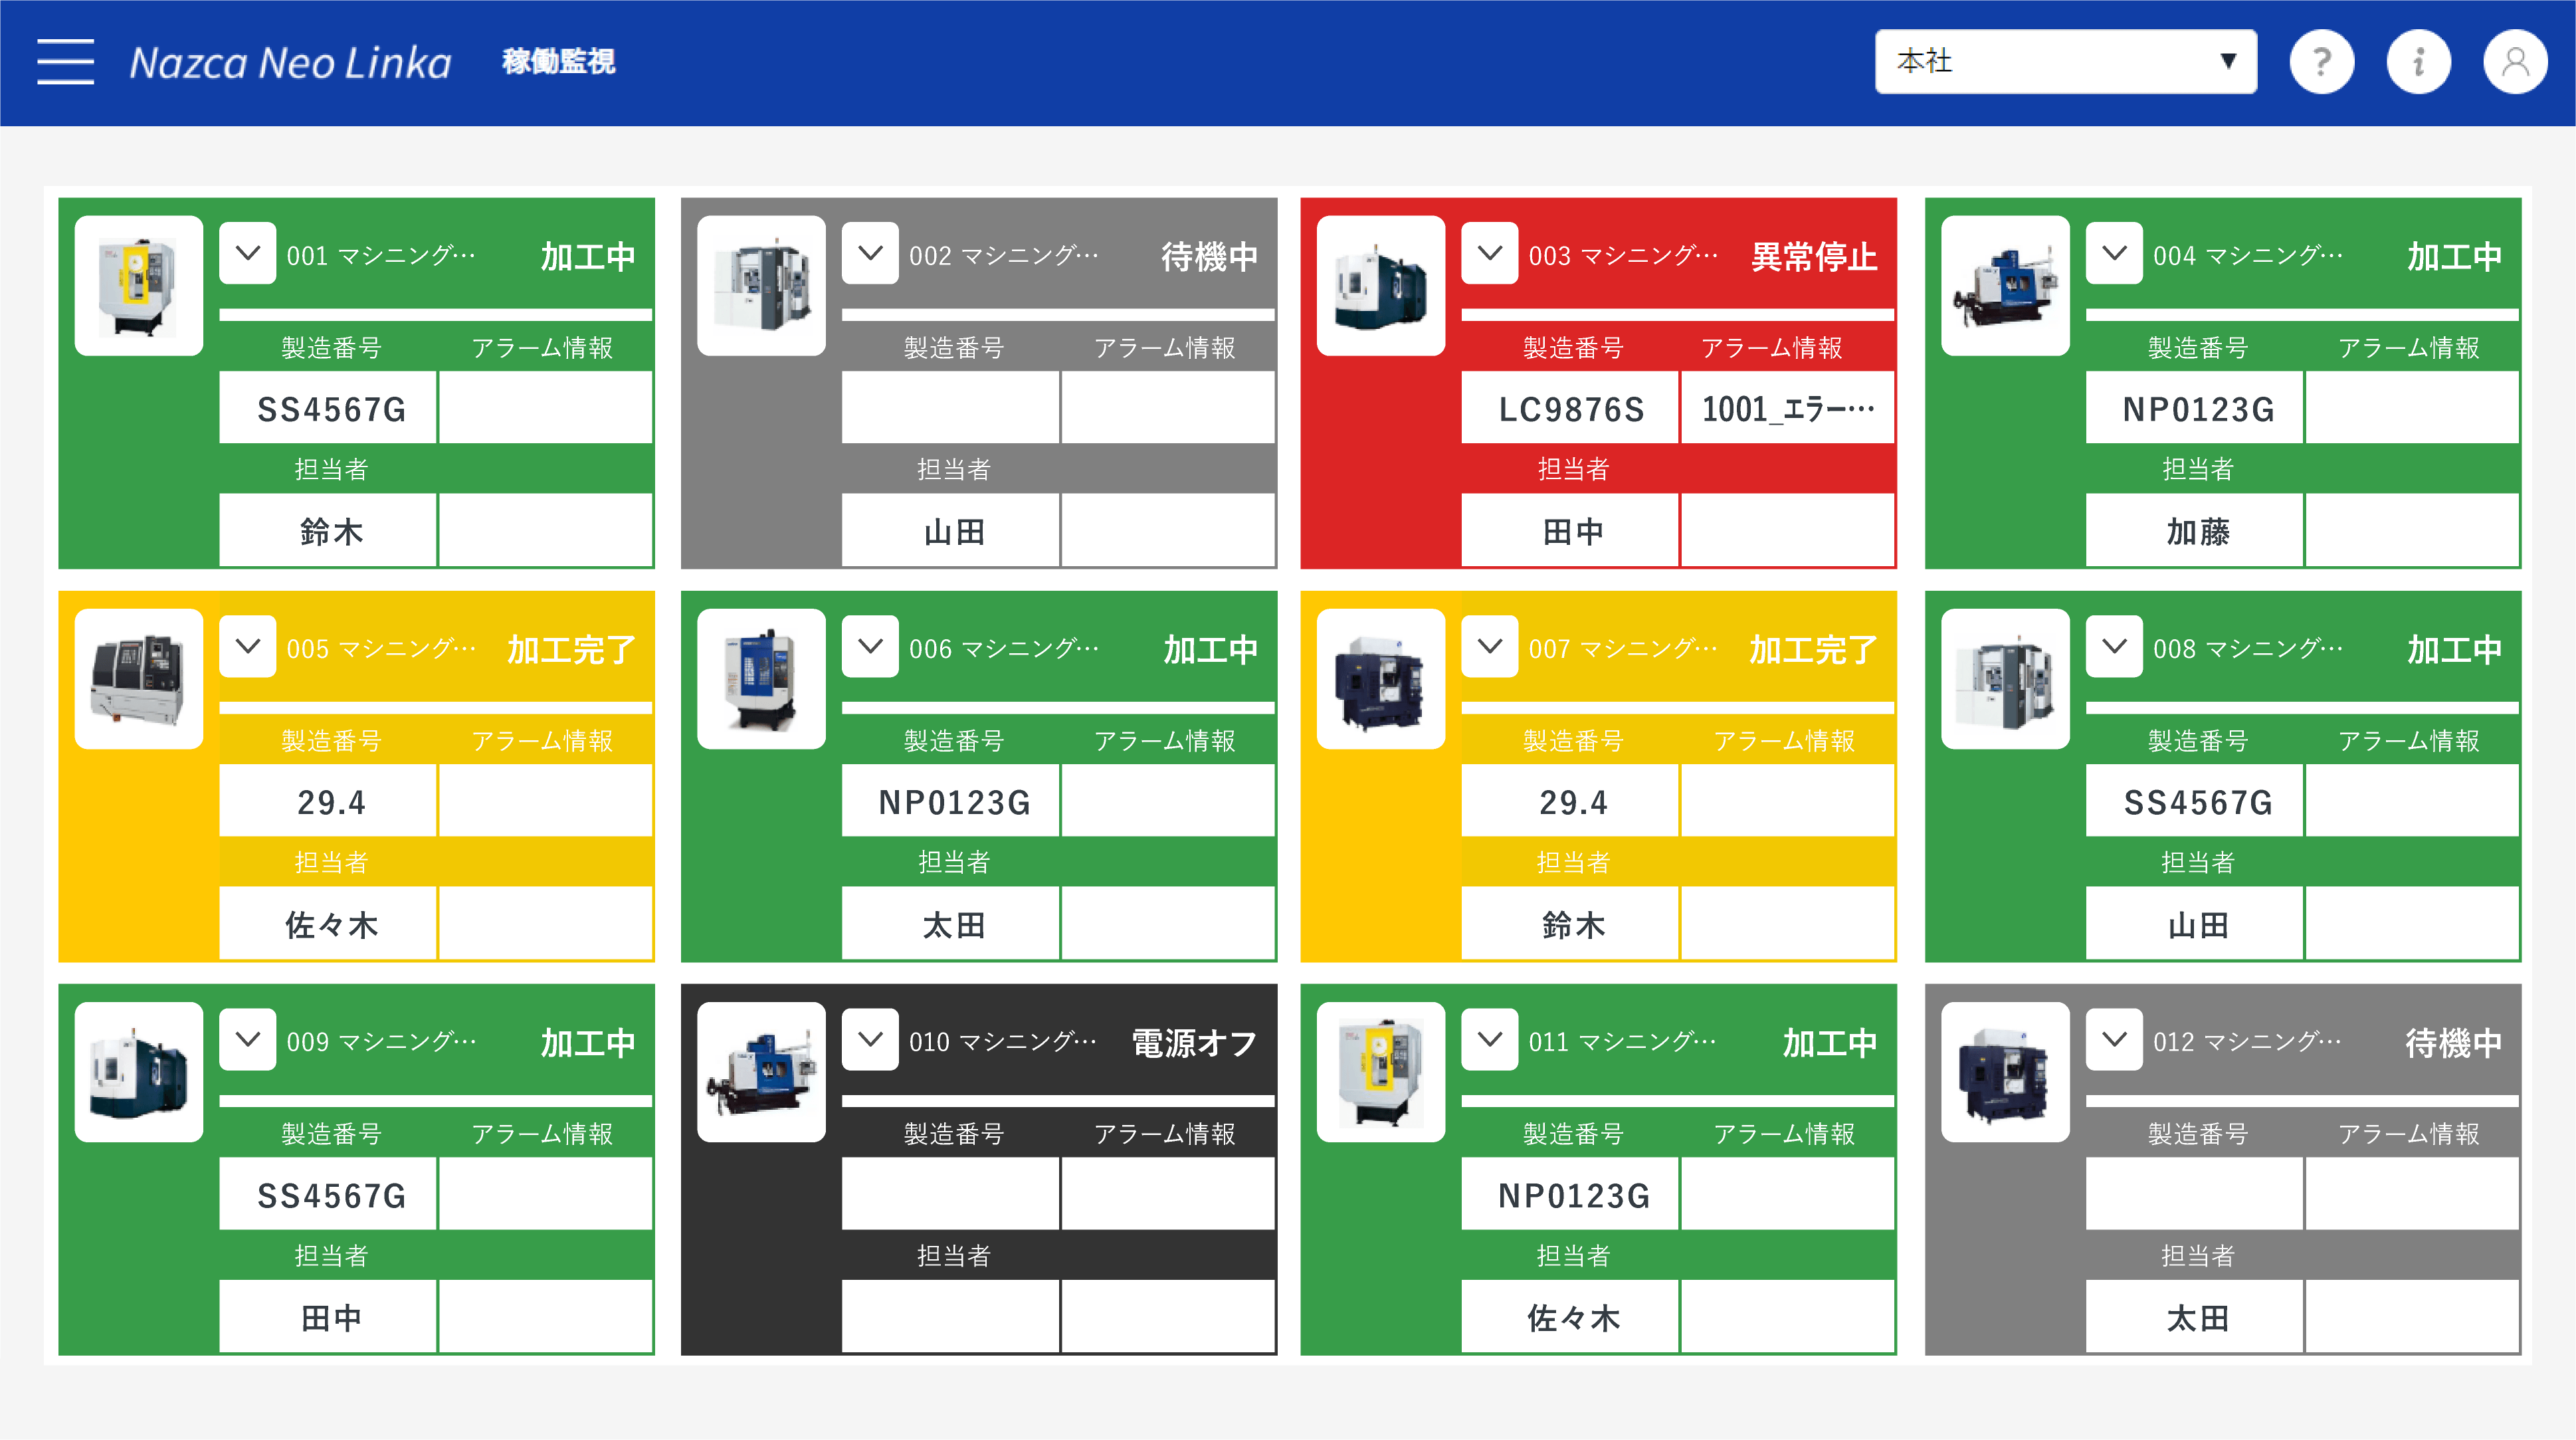Click machine 004 thumbnail image
This screenshot has height=1440, width=2576.
(x=2005, y=286)
